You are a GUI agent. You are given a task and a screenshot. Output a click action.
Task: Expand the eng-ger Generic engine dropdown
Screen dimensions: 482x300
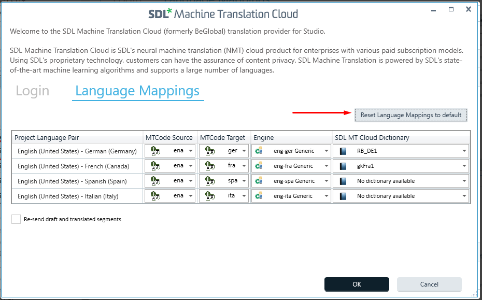[x=326, y=151]
